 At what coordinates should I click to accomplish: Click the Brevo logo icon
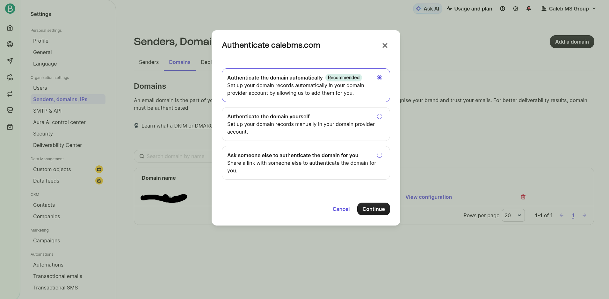click(x=10, y=9)
